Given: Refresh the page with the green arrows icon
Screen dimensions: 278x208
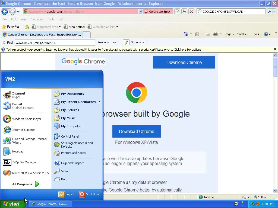Looking at the screenshot, I should pyautogui.click(x=184, y=11).
